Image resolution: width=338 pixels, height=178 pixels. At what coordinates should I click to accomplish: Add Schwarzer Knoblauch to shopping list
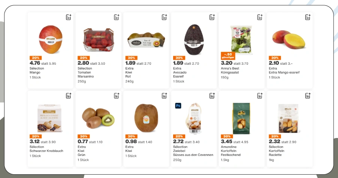click(68, 96)
